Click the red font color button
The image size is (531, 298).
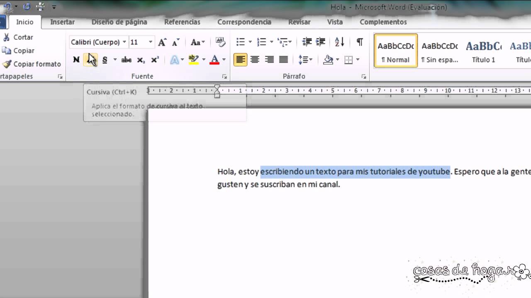point(214,60)
